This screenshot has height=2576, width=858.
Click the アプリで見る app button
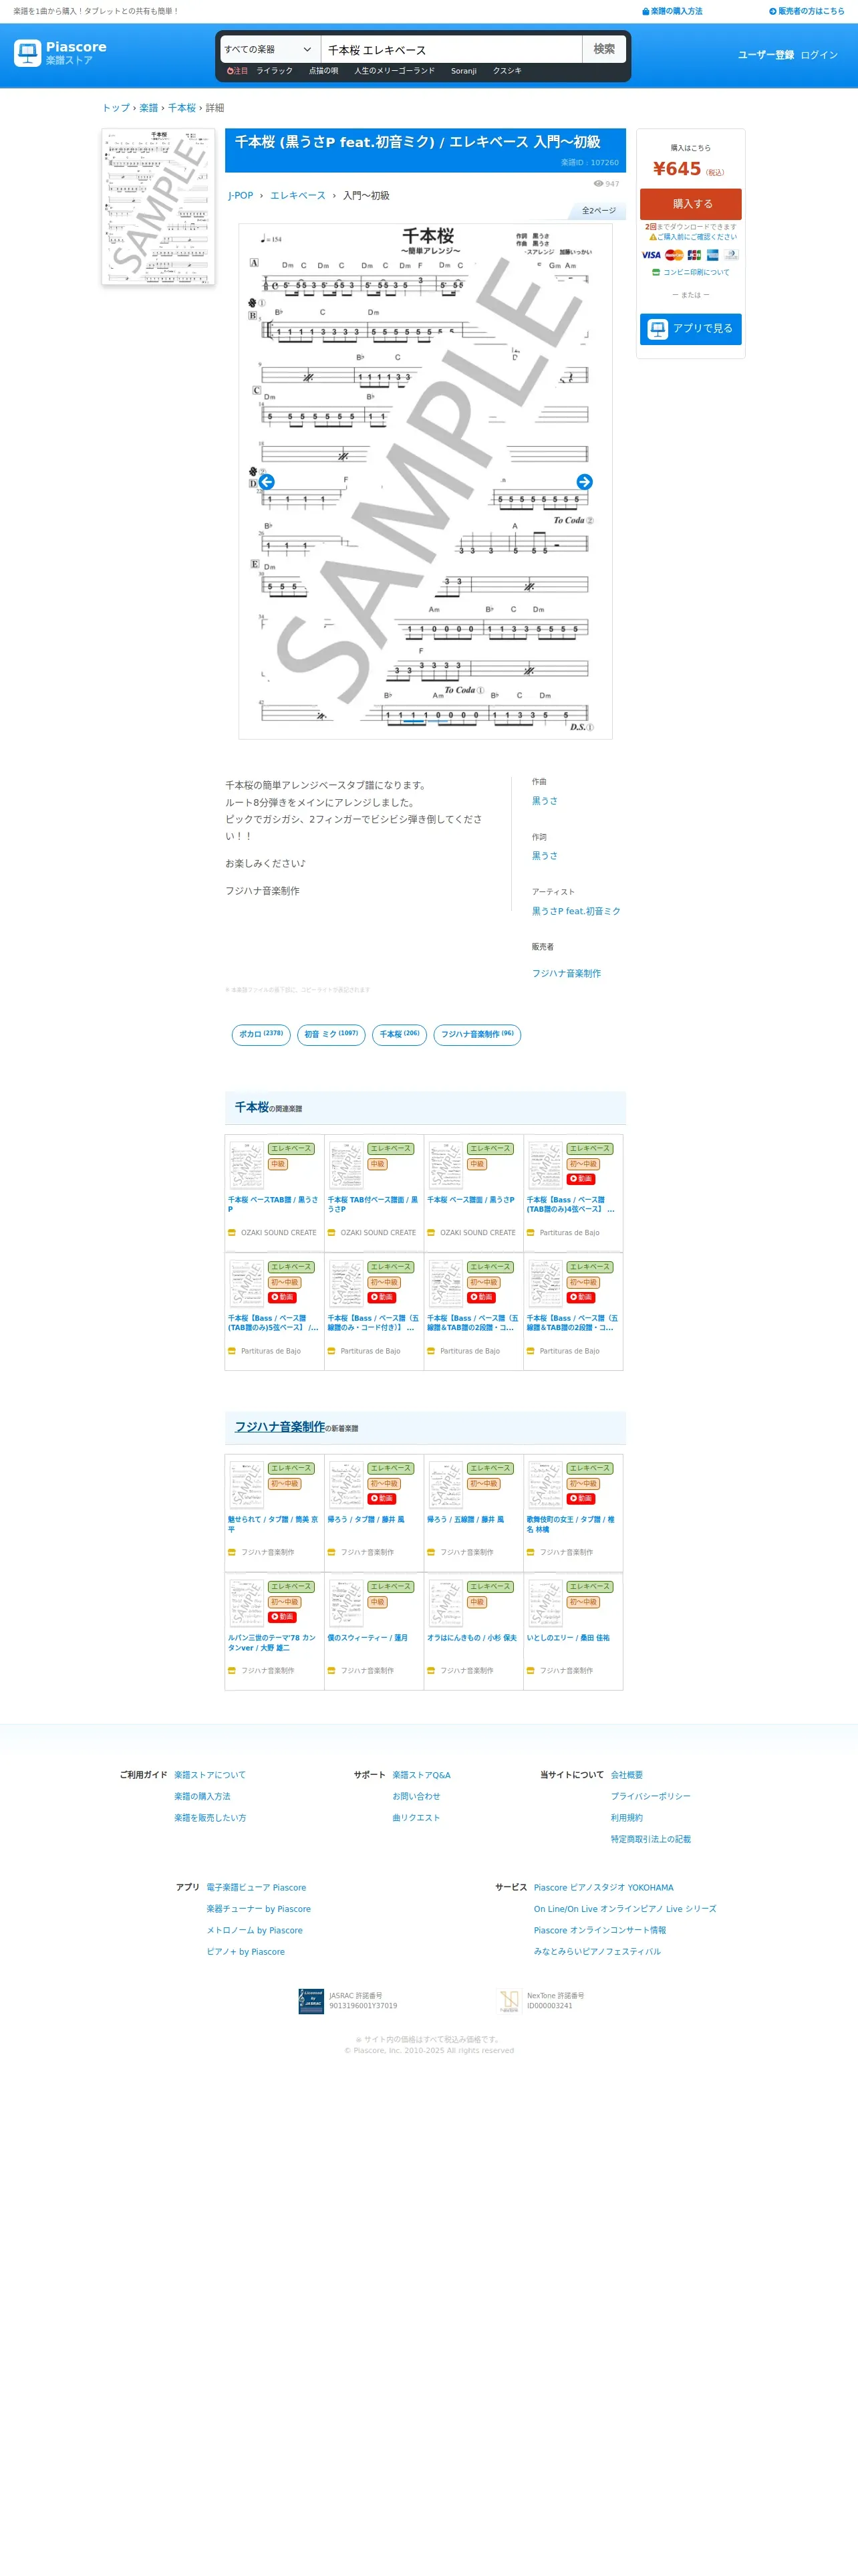pos(691,329)
